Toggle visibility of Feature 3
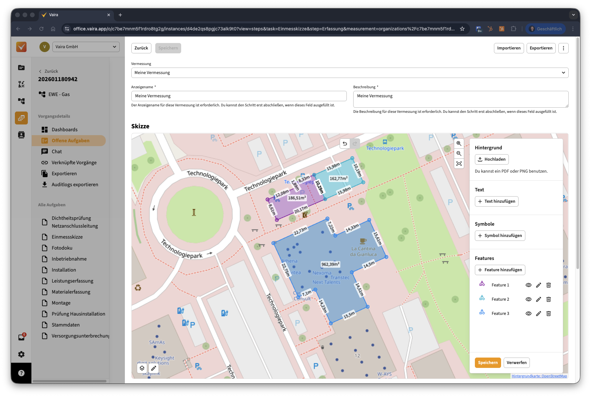 point(528,314)
